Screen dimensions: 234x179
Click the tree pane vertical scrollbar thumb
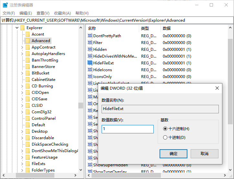pyautogui.click(x=81, y=105)
